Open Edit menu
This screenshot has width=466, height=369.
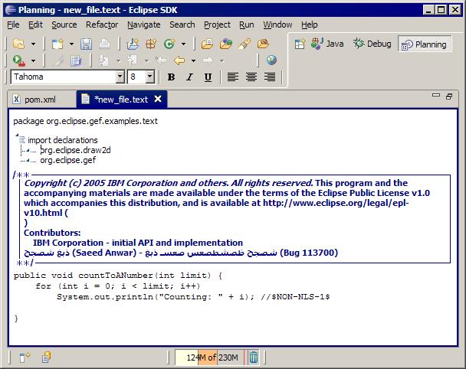point(35,24)
